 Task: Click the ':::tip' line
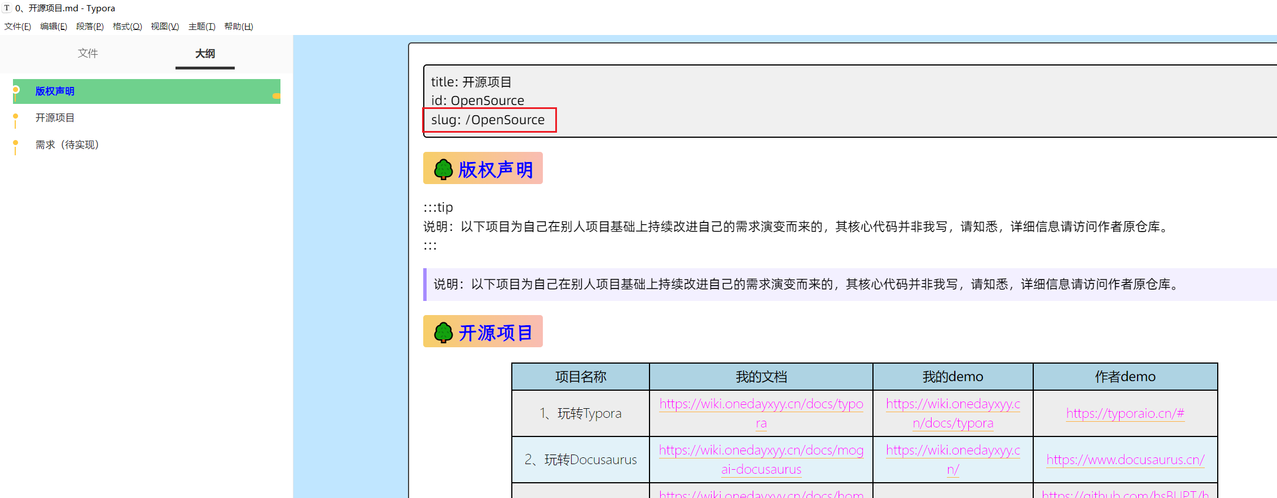pos(438,207)
